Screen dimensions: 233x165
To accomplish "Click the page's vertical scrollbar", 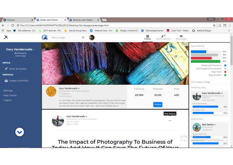I will (x=232, y=50).
